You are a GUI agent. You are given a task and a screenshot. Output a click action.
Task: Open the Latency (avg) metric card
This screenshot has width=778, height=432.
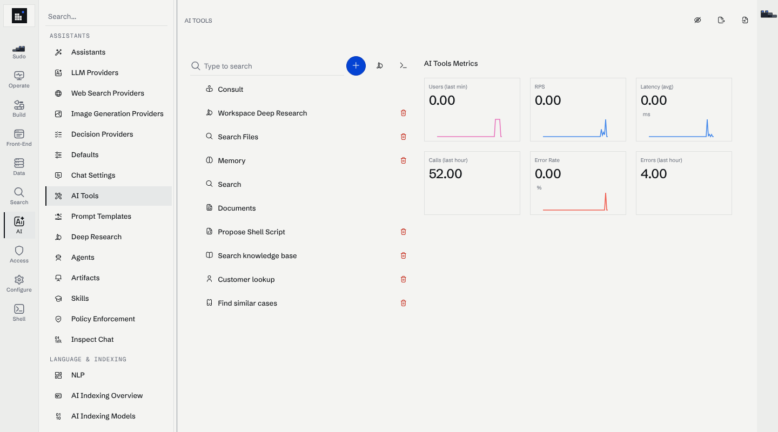click(684, 110)
